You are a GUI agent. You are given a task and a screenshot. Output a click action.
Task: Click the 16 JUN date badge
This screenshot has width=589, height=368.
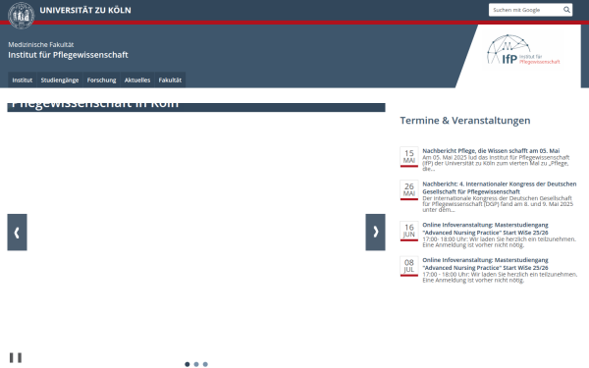[409, 231]
